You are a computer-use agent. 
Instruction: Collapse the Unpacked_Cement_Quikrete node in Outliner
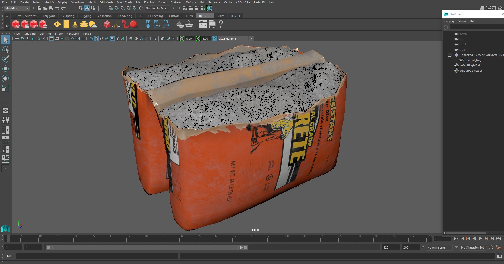pos(450,55)
